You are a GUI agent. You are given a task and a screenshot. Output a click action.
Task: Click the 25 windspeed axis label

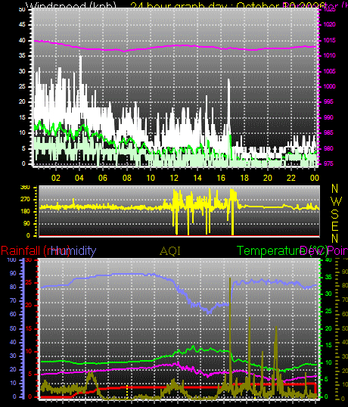[23, 86]
